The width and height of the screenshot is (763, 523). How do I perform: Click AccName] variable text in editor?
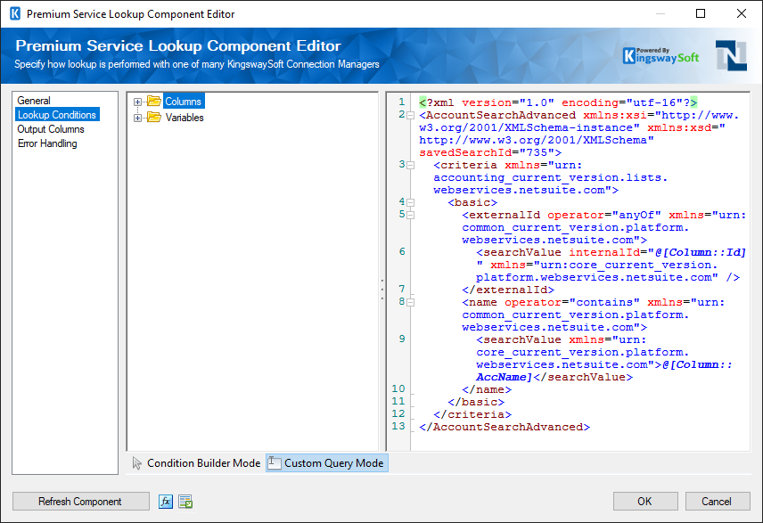[505, 377]
